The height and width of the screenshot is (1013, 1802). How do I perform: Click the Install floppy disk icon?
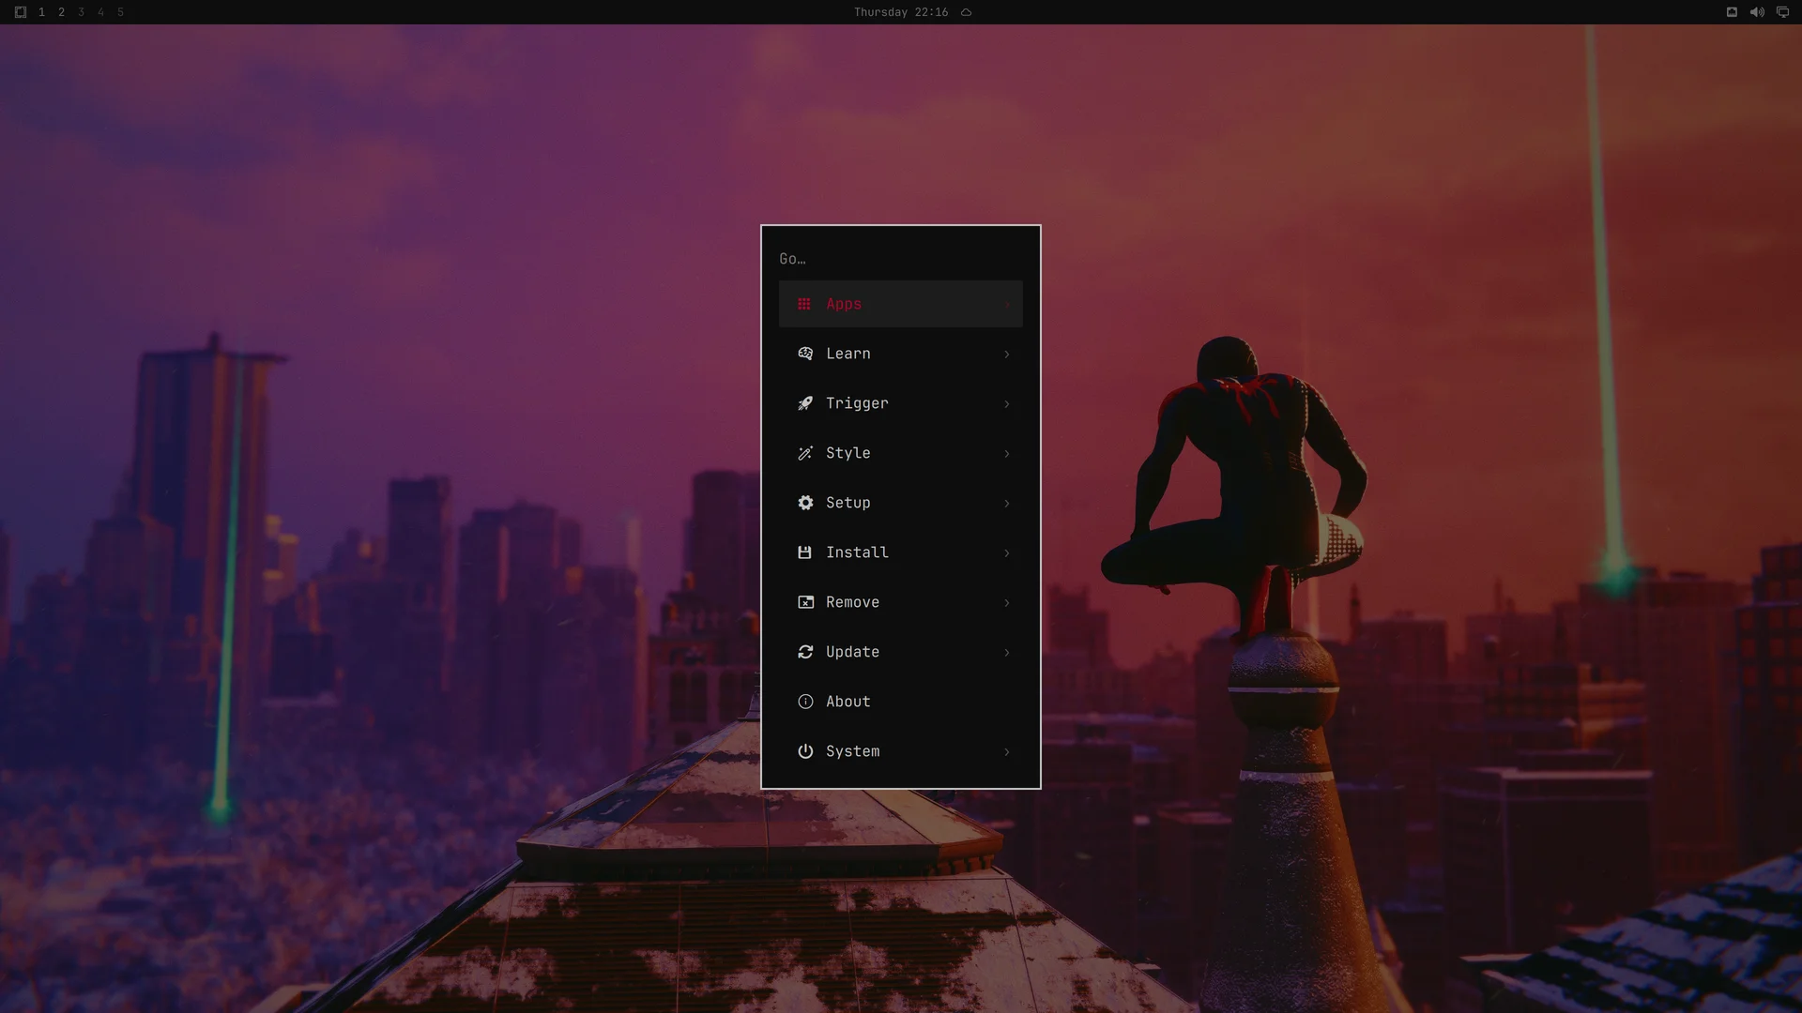click(x=804, y=552)
